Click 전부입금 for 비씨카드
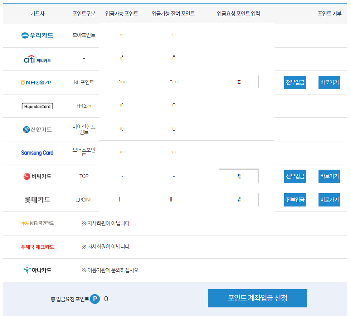350x316 pixels. click(295, 176)
